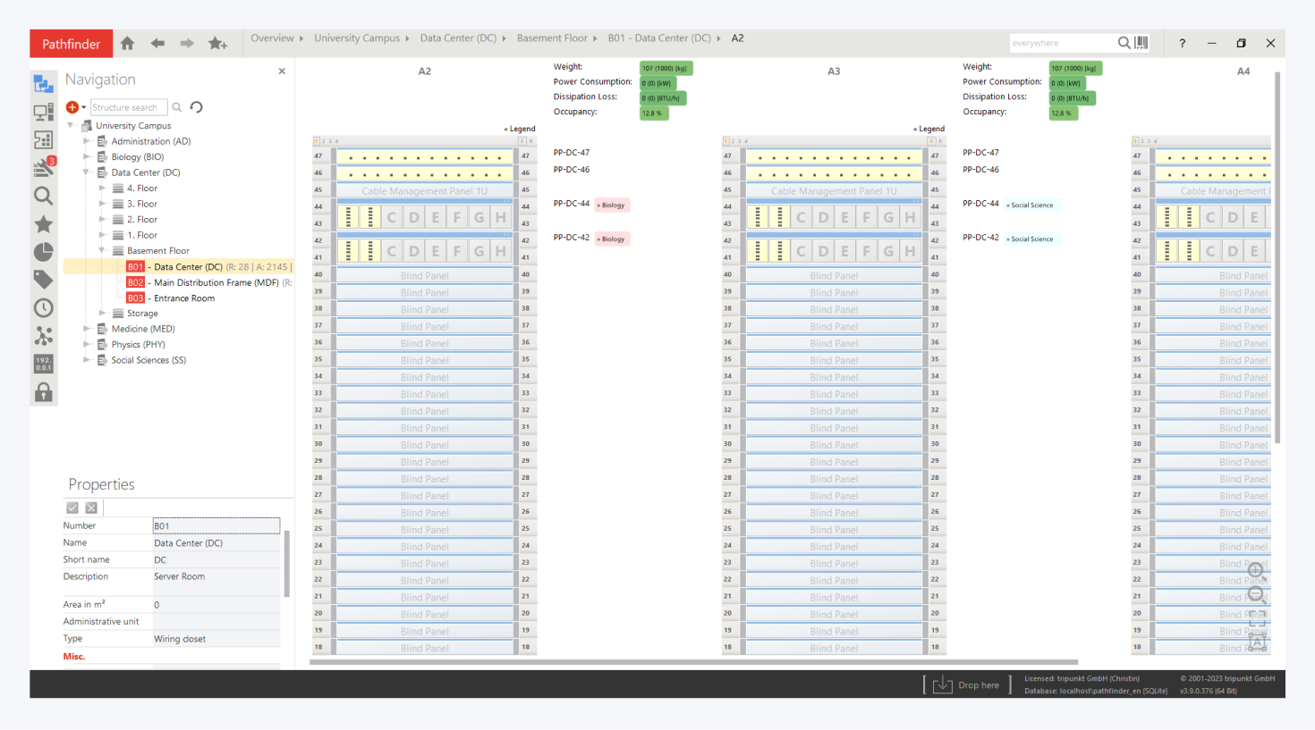The width and height of the screenshot is (1315, 730).
Task: Click the horizontal scrollbar under the racks
Action: point(693,662)
